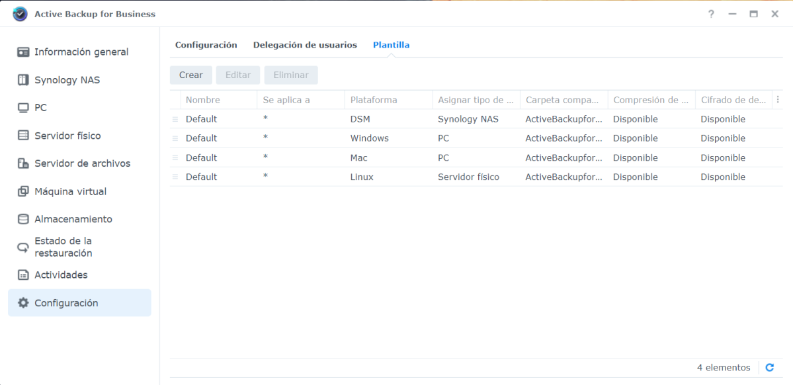Click the Configuración gear icon in sidebar
Screen dimensions: 793x385
point(23,303)
